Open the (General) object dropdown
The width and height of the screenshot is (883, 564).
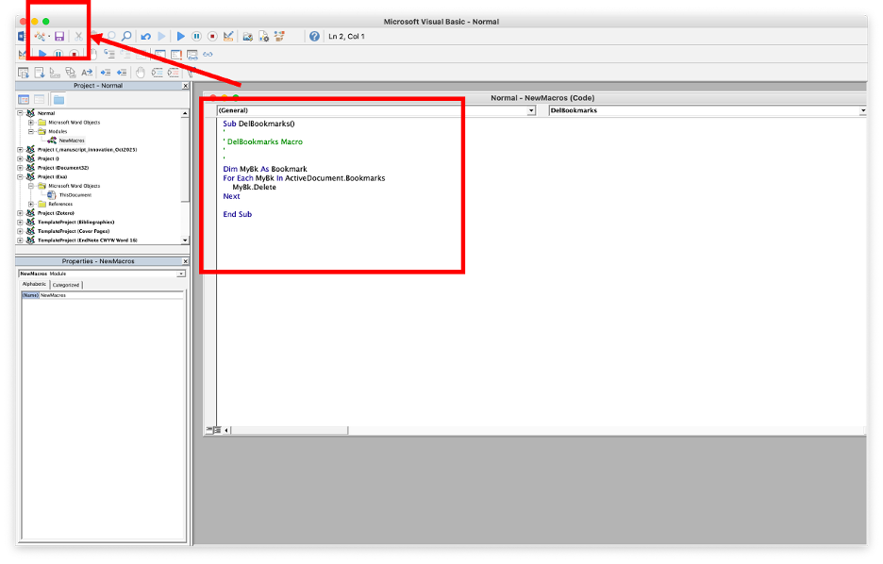[x=531, y=110]
